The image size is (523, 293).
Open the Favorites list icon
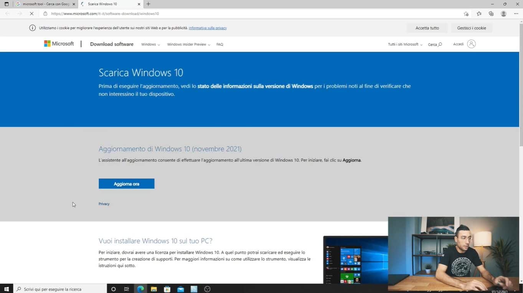[x=479, y=13]
